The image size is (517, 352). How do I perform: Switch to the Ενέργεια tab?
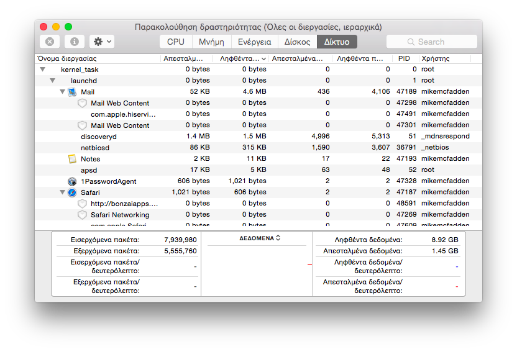click(x=255, y=42)
